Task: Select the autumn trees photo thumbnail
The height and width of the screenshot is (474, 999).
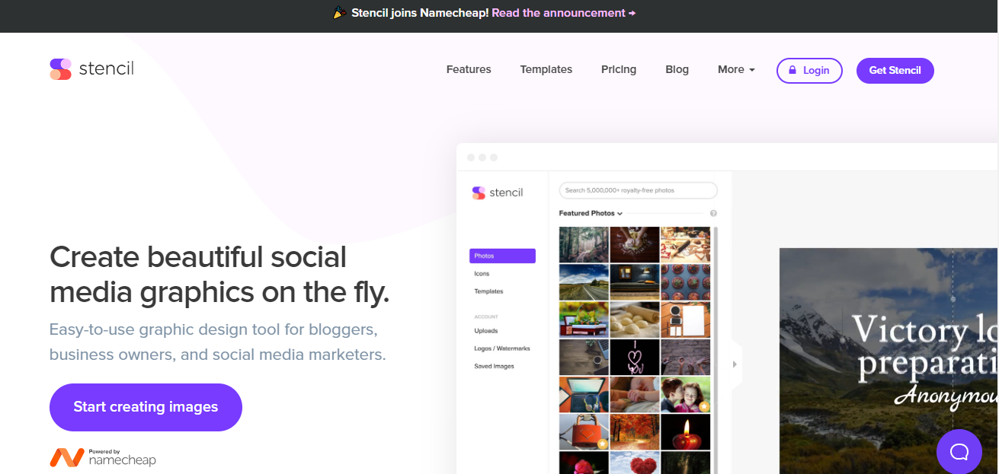Action: tap(635, 432)
